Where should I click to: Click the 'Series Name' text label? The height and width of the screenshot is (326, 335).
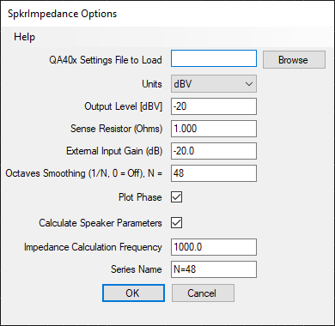click(x=137, y=269)
